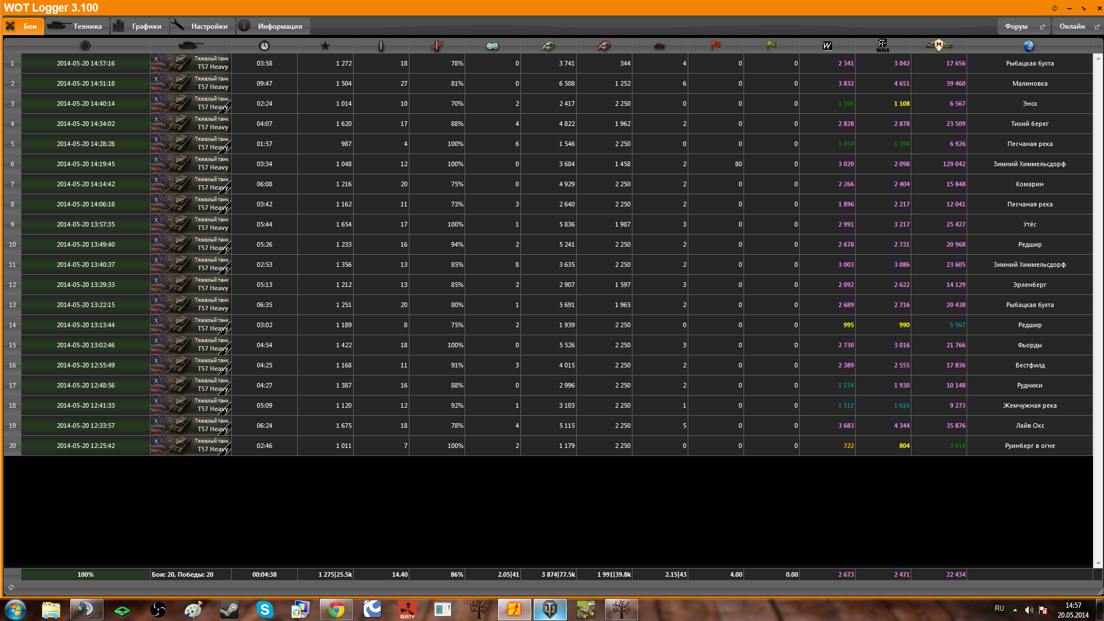Sort by damage received red tank icon
1104x621 pixels.
point(604,45)
